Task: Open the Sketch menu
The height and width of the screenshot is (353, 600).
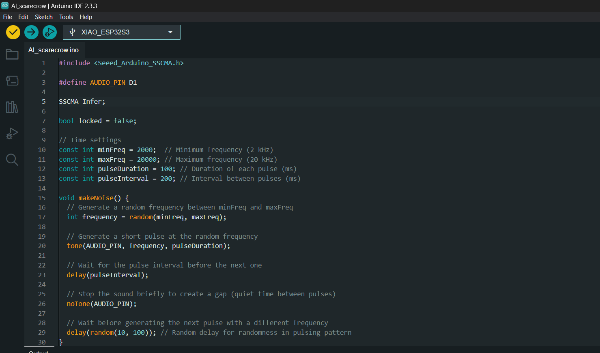Action: click(44, 17)
